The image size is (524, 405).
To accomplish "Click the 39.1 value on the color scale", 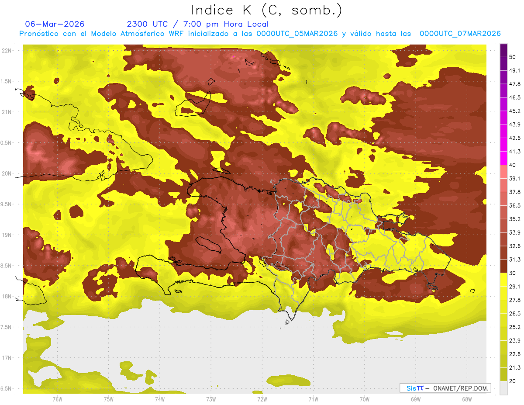I will [515, 179].
